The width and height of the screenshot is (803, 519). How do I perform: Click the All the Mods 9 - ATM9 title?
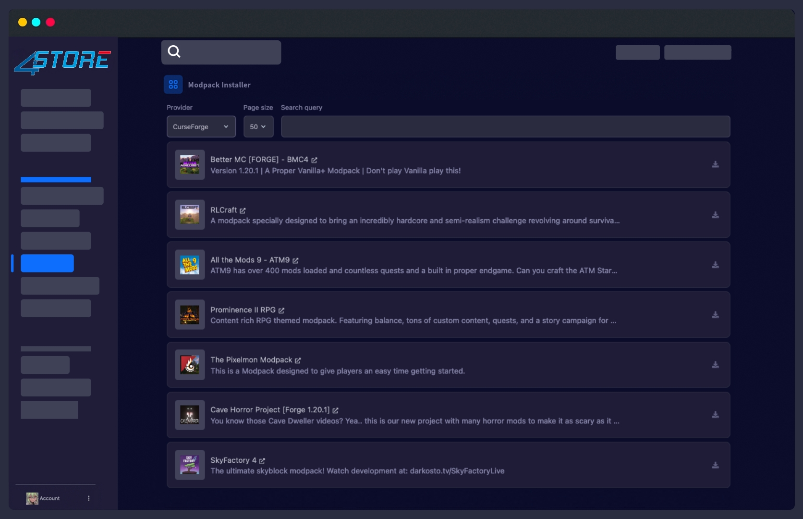tap(250, 260)
